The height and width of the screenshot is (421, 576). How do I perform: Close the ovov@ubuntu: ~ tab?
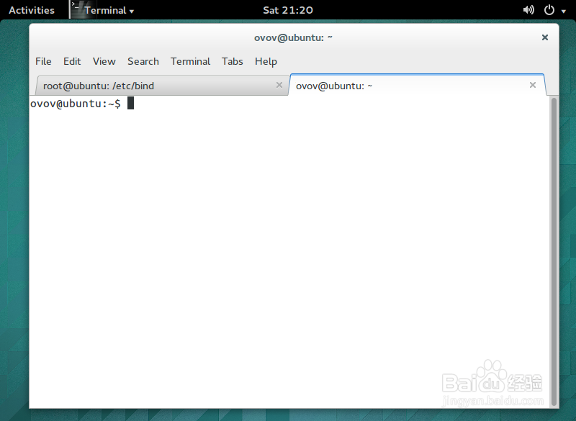click(x=533, y=85)
